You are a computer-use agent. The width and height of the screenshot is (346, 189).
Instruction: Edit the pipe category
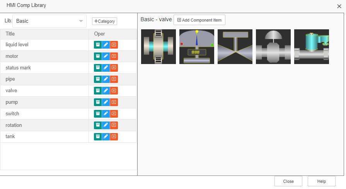[x=106, y=79]
